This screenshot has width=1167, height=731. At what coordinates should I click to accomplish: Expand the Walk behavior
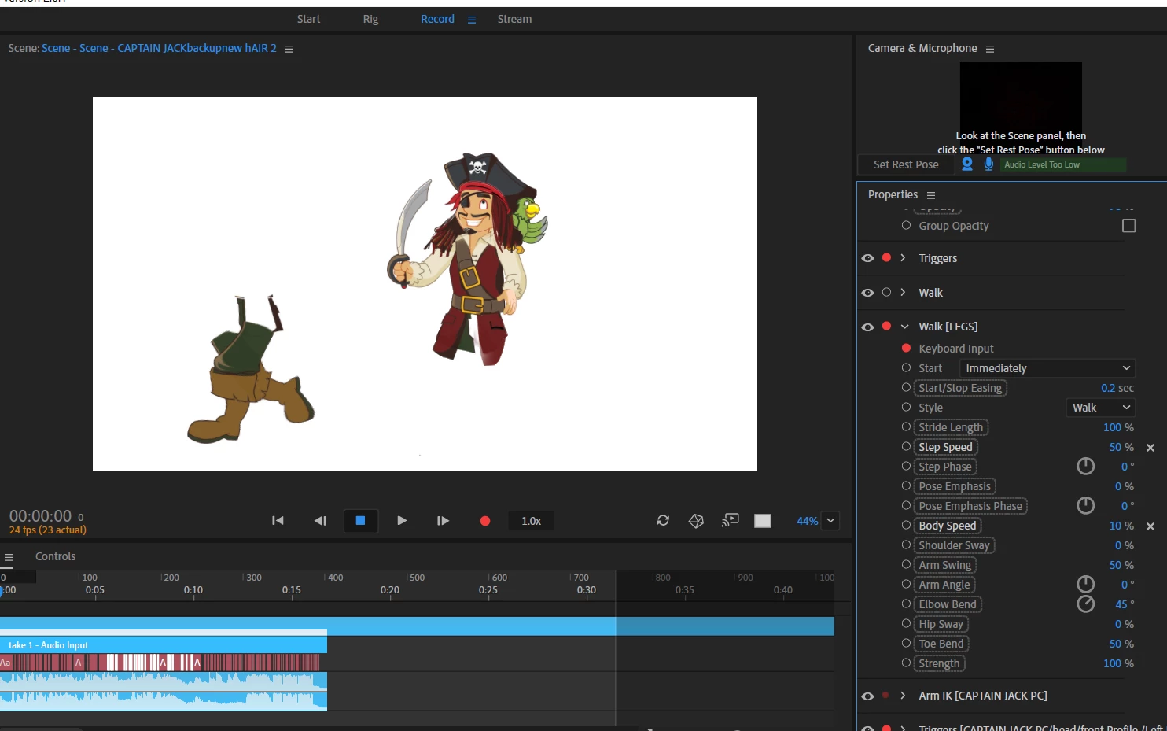coord(903,292)
